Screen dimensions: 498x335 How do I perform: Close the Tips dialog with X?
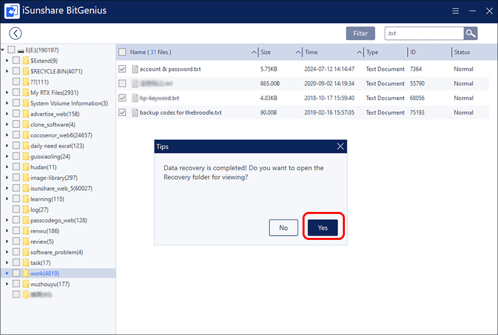340,147
